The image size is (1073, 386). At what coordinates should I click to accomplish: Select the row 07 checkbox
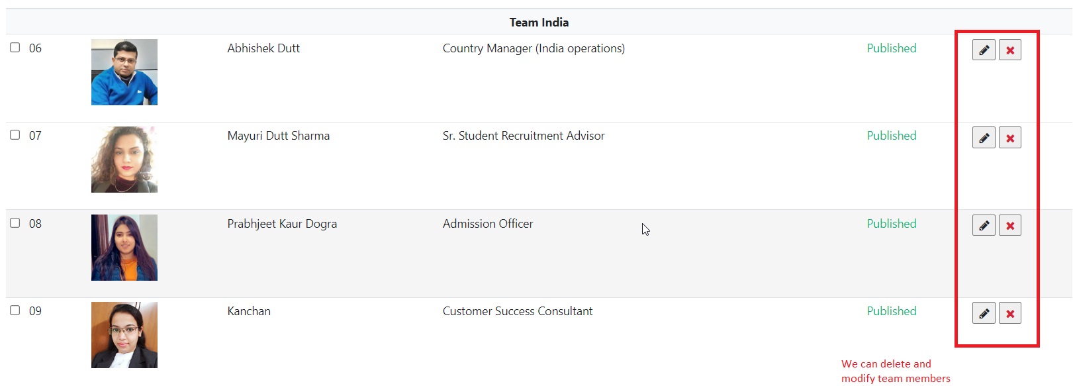(15, 135)
